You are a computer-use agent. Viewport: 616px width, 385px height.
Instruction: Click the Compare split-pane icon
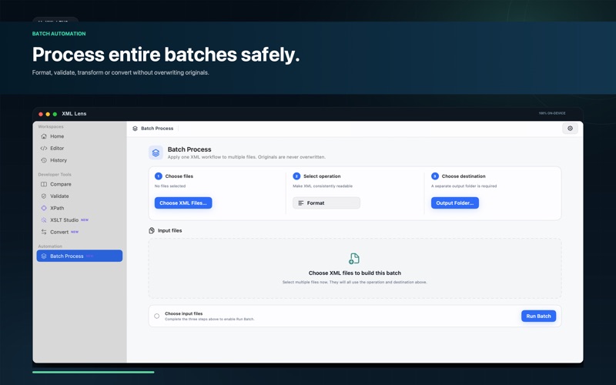44,184
